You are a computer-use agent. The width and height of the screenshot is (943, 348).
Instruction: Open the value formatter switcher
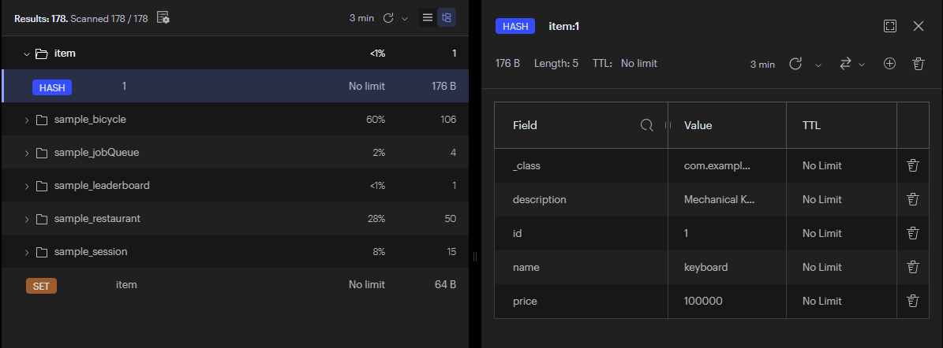pos(846,64)
